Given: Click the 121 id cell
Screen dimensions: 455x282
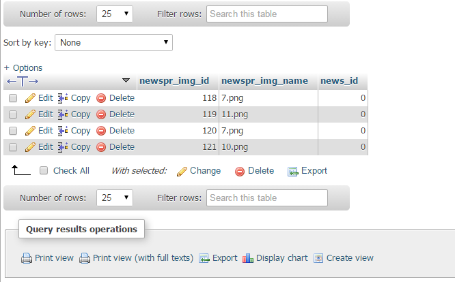Looking at the screenshot, I should [178, 147].
